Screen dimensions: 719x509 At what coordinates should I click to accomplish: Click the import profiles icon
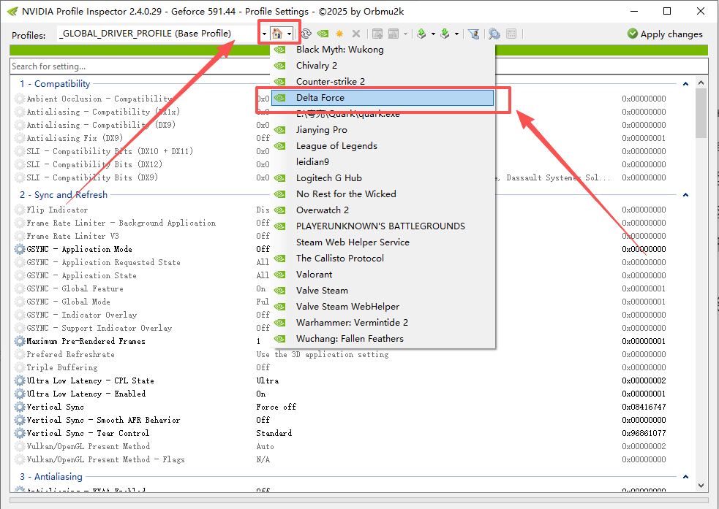coord(445,34)
